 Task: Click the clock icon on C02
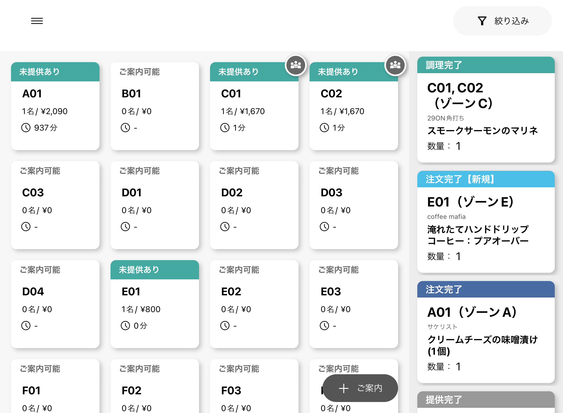[324, 128]
